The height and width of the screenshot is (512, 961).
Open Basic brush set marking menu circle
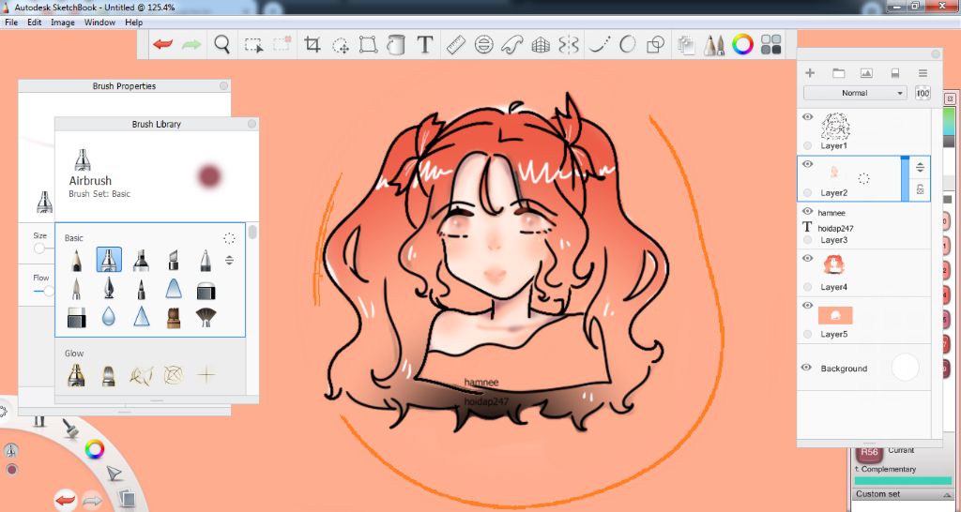(229, 238)
